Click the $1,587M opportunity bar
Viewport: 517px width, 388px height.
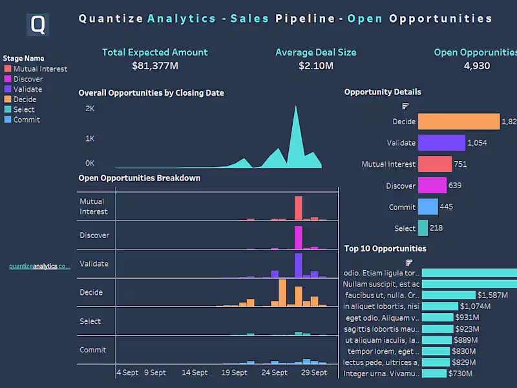pos(448,295)
